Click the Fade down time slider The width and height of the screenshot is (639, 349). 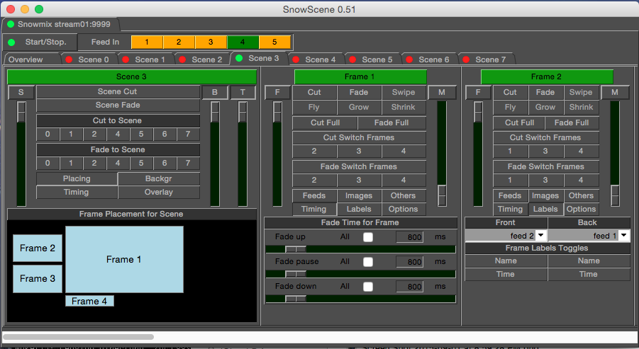coord(361,299)
